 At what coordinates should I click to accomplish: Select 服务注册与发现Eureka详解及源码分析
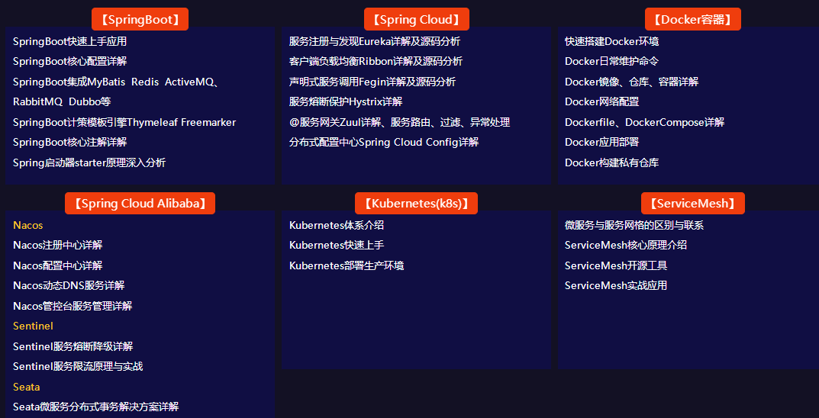coord(374,41)
